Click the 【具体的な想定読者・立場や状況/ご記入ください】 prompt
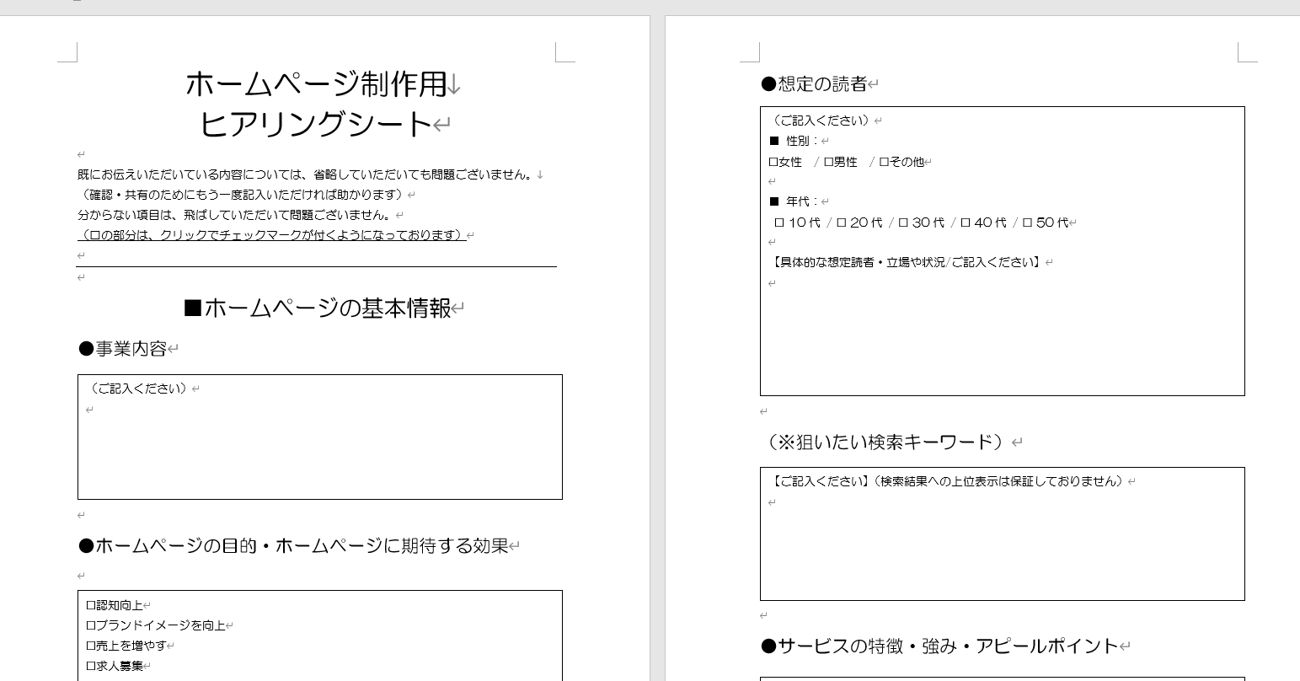Image resolution: width=1300 pixels, height=681 pixels. point(905,262)
